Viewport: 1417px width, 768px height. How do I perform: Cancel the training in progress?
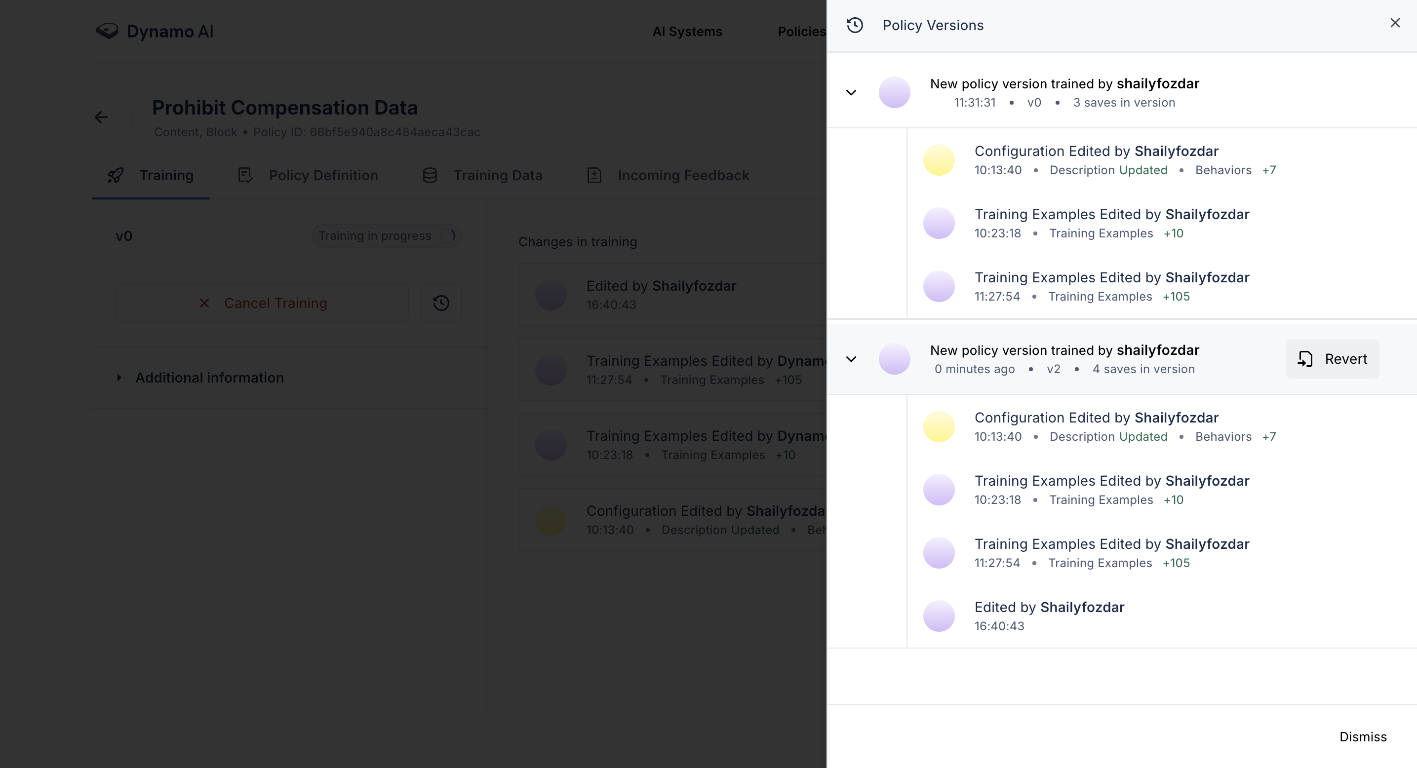tap(262, 303)
